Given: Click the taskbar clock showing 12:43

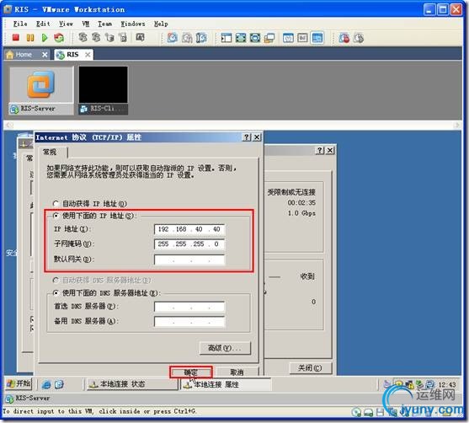Looking at the screenshot, I should 447,384.
